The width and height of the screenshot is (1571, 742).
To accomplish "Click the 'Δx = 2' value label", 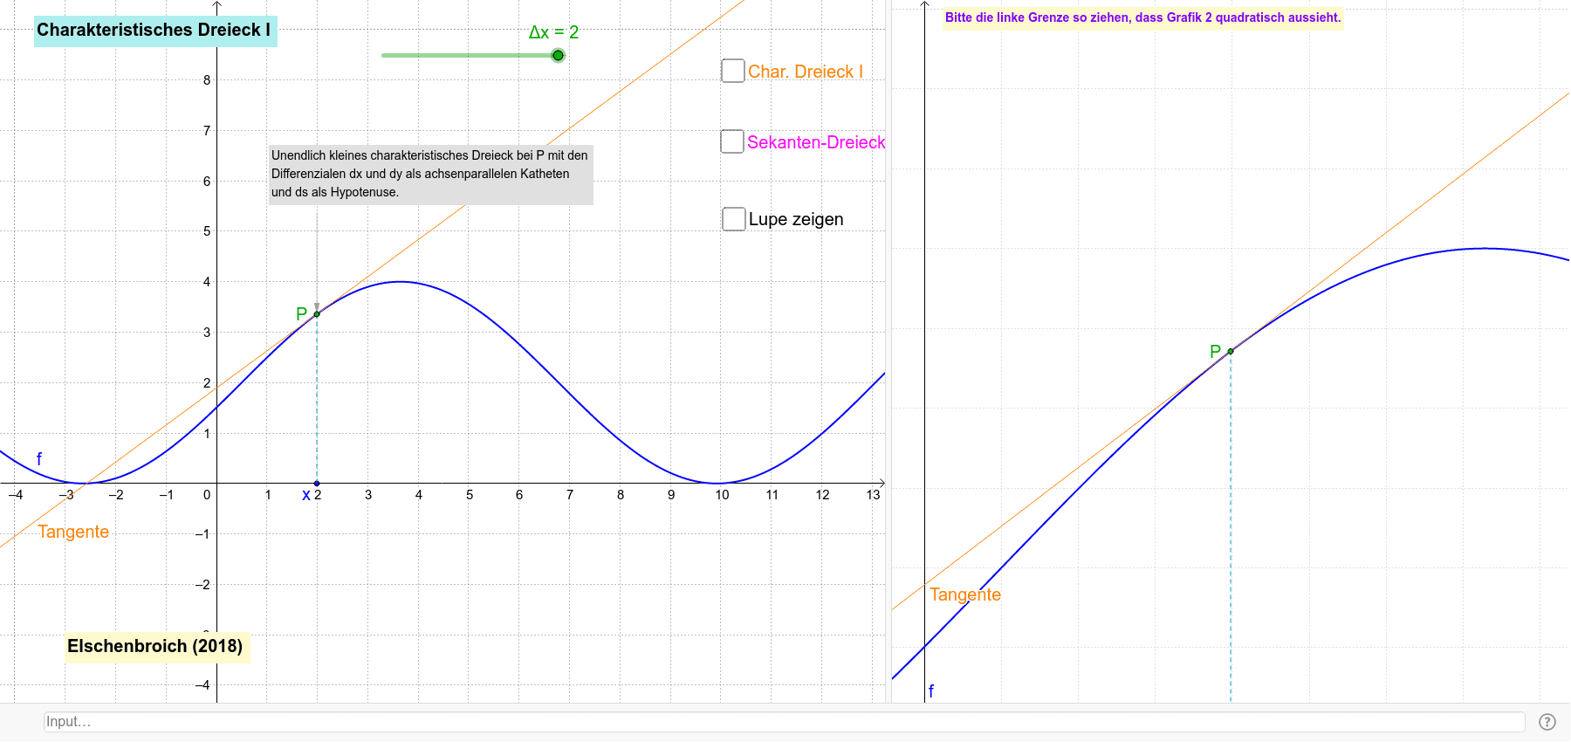I will pos(553,32).
